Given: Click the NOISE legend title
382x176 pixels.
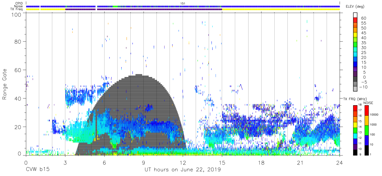Looking at the screenshot, I should 368,103.
